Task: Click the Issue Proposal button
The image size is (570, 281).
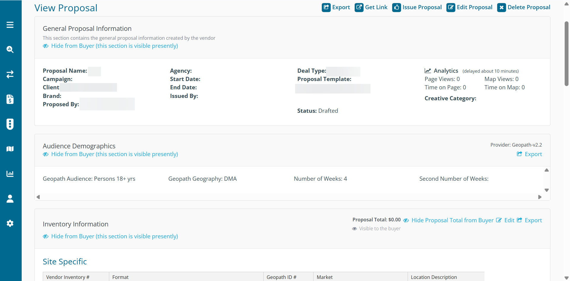Action: [417, 7]
